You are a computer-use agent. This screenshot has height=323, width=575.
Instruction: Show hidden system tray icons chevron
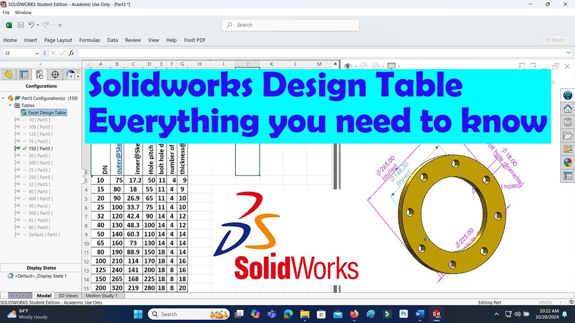tap(496, 314)
